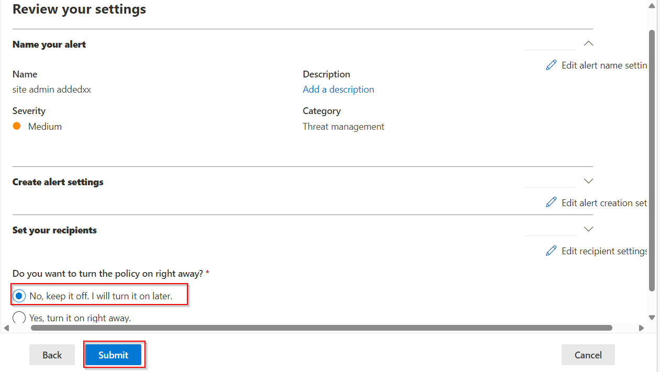Click the 'Review your settings' heading

[79, 9]
